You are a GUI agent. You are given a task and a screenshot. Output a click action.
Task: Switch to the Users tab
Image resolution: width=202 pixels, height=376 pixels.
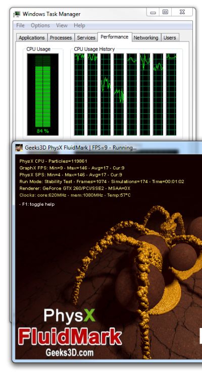[x=170, y=37]
